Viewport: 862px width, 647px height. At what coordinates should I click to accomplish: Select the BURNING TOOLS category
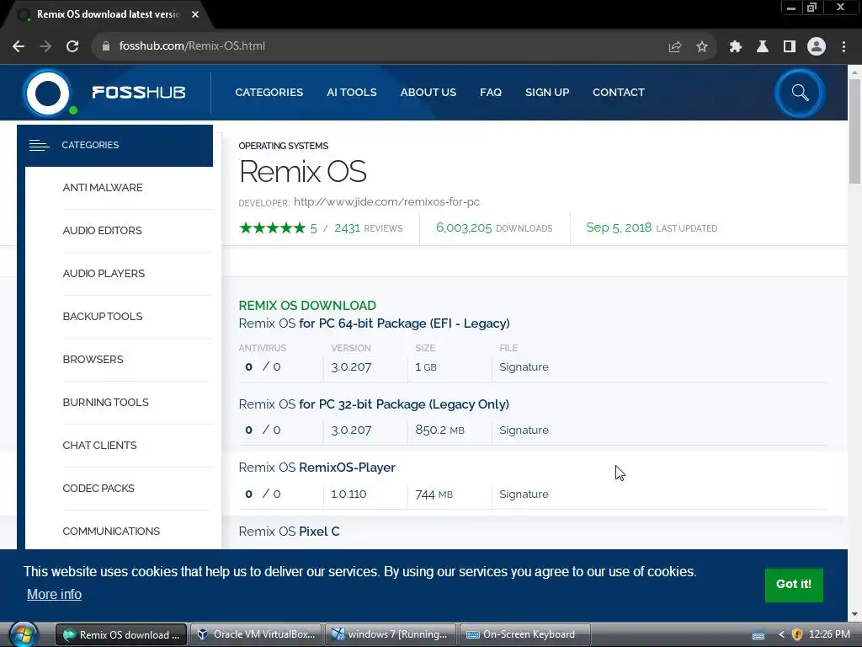coord(105,402)
